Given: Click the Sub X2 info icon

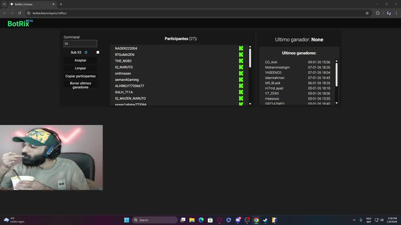Looking at the screenshot, I should pyautogui.click(x=86, y=52).
